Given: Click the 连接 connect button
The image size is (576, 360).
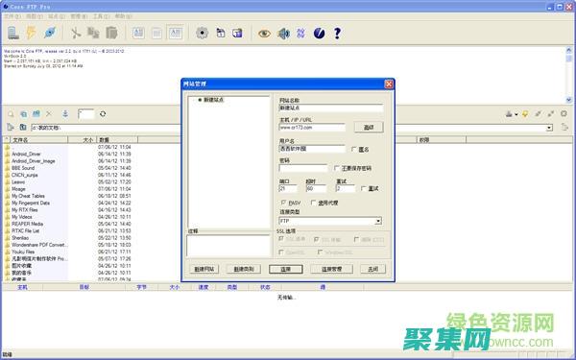Looking at the screenshot, I should pyautogui.click(x=286, y=269).
